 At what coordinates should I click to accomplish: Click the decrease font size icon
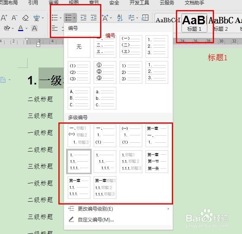coord(15,18)
